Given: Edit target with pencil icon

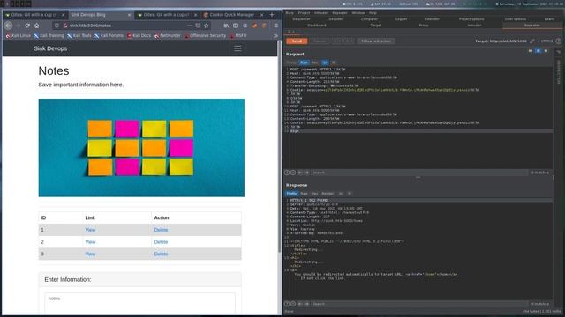Looking at the screenshot, I should (x=531, y=41).
